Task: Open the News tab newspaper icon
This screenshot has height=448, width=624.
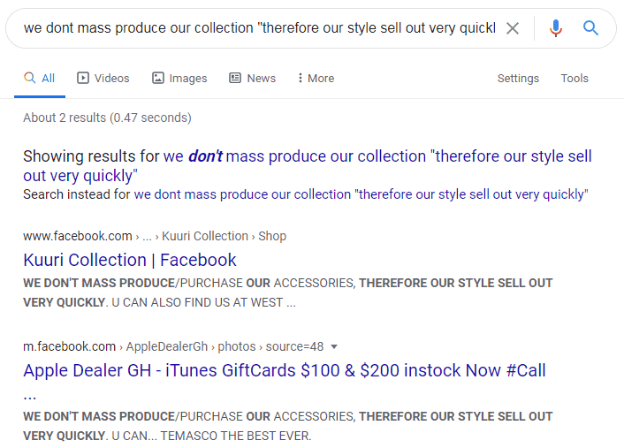Action: 235,78
